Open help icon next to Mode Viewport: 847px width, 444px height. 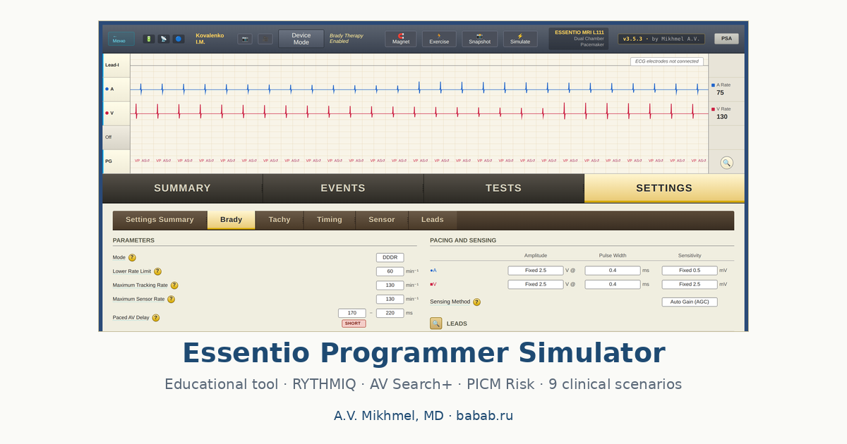[x=132, y=258]
